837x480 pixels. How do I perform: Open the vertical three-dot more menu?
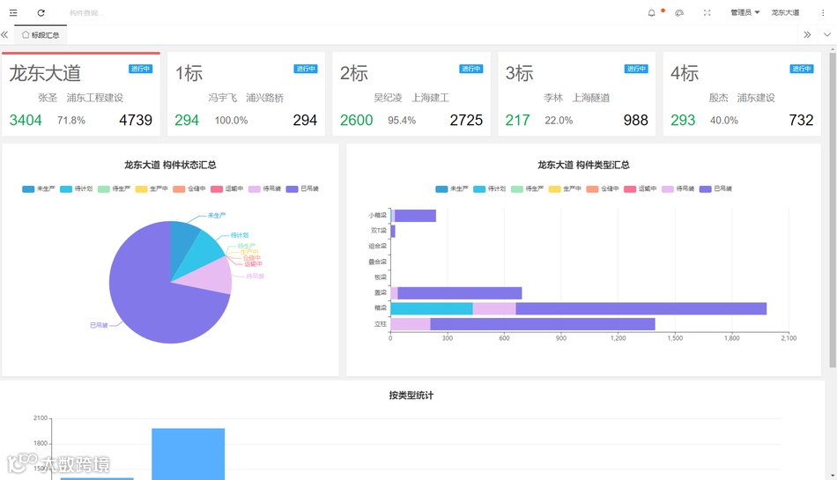pyautogui.click(x=823, y=13)
